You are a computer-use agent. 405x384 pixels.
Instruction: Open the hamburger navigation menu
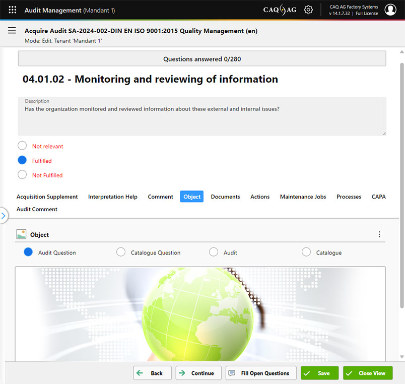(12, 31)
